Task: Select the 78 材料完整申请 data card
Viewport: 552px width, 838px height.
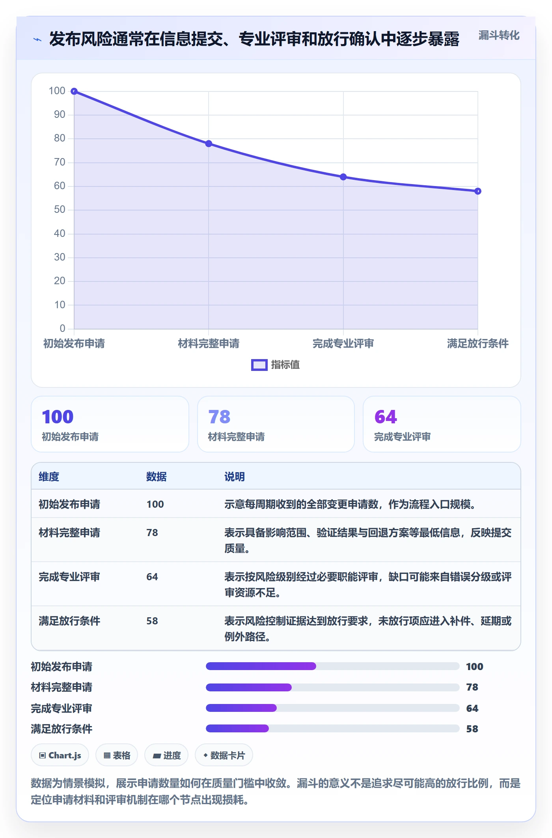Action: point(276,424)
